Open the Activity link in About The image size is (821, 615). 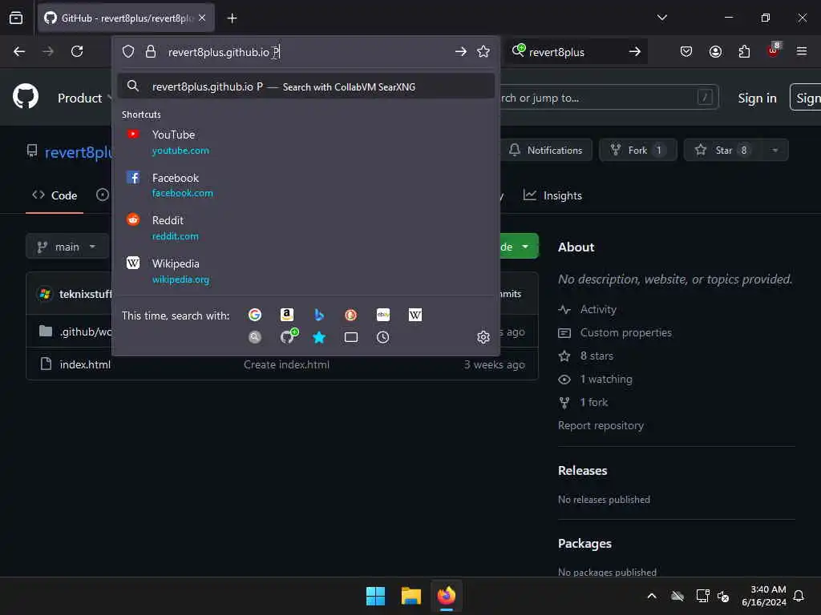coord(598,309)
